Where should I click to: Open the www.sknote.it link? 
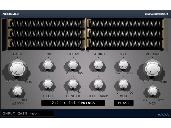click(156, 14)
